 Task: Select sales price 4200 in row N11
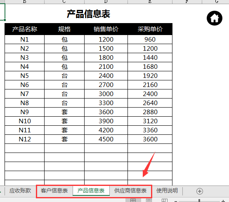(x=106, y=130)
